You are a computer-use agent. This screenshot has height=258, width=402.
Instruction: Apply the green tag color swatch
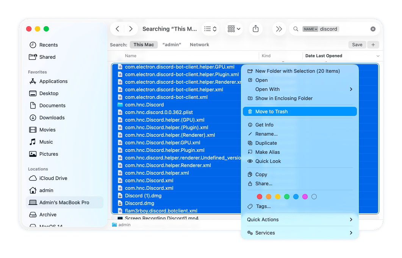coord(287,197)
